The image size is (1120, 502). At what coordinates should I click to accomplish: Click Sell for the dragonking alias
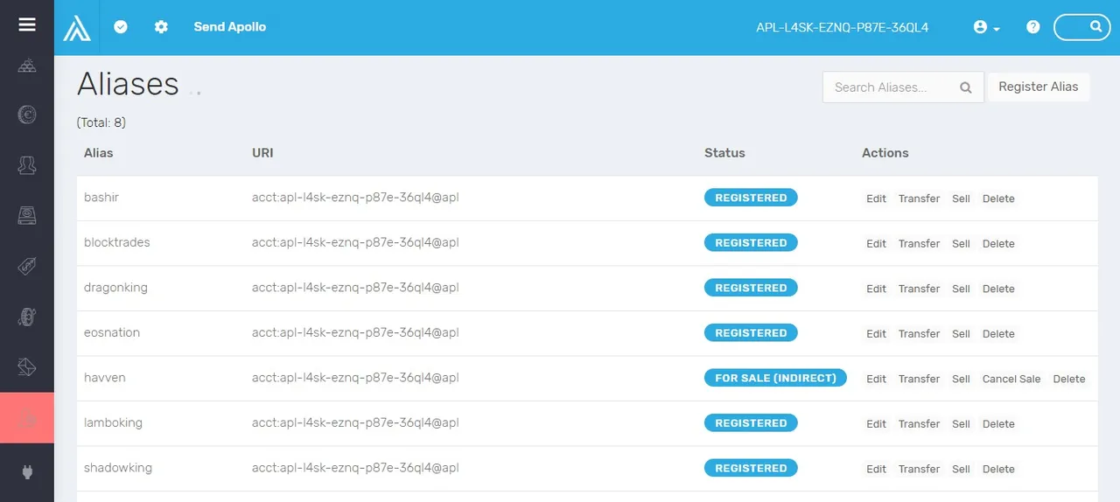coord(961,289)
